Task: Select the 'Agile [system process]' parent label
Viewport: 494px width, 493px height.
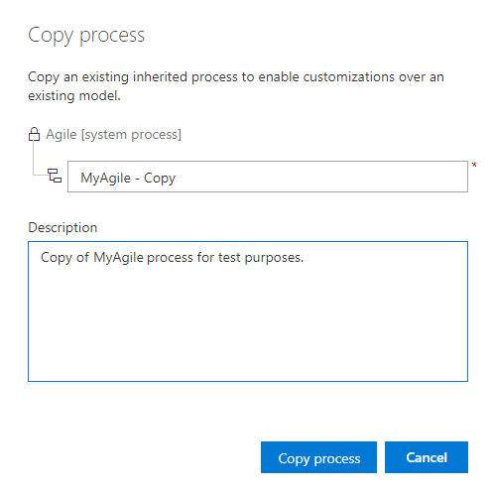Action: pyautogui.click(x=113, y=135)
